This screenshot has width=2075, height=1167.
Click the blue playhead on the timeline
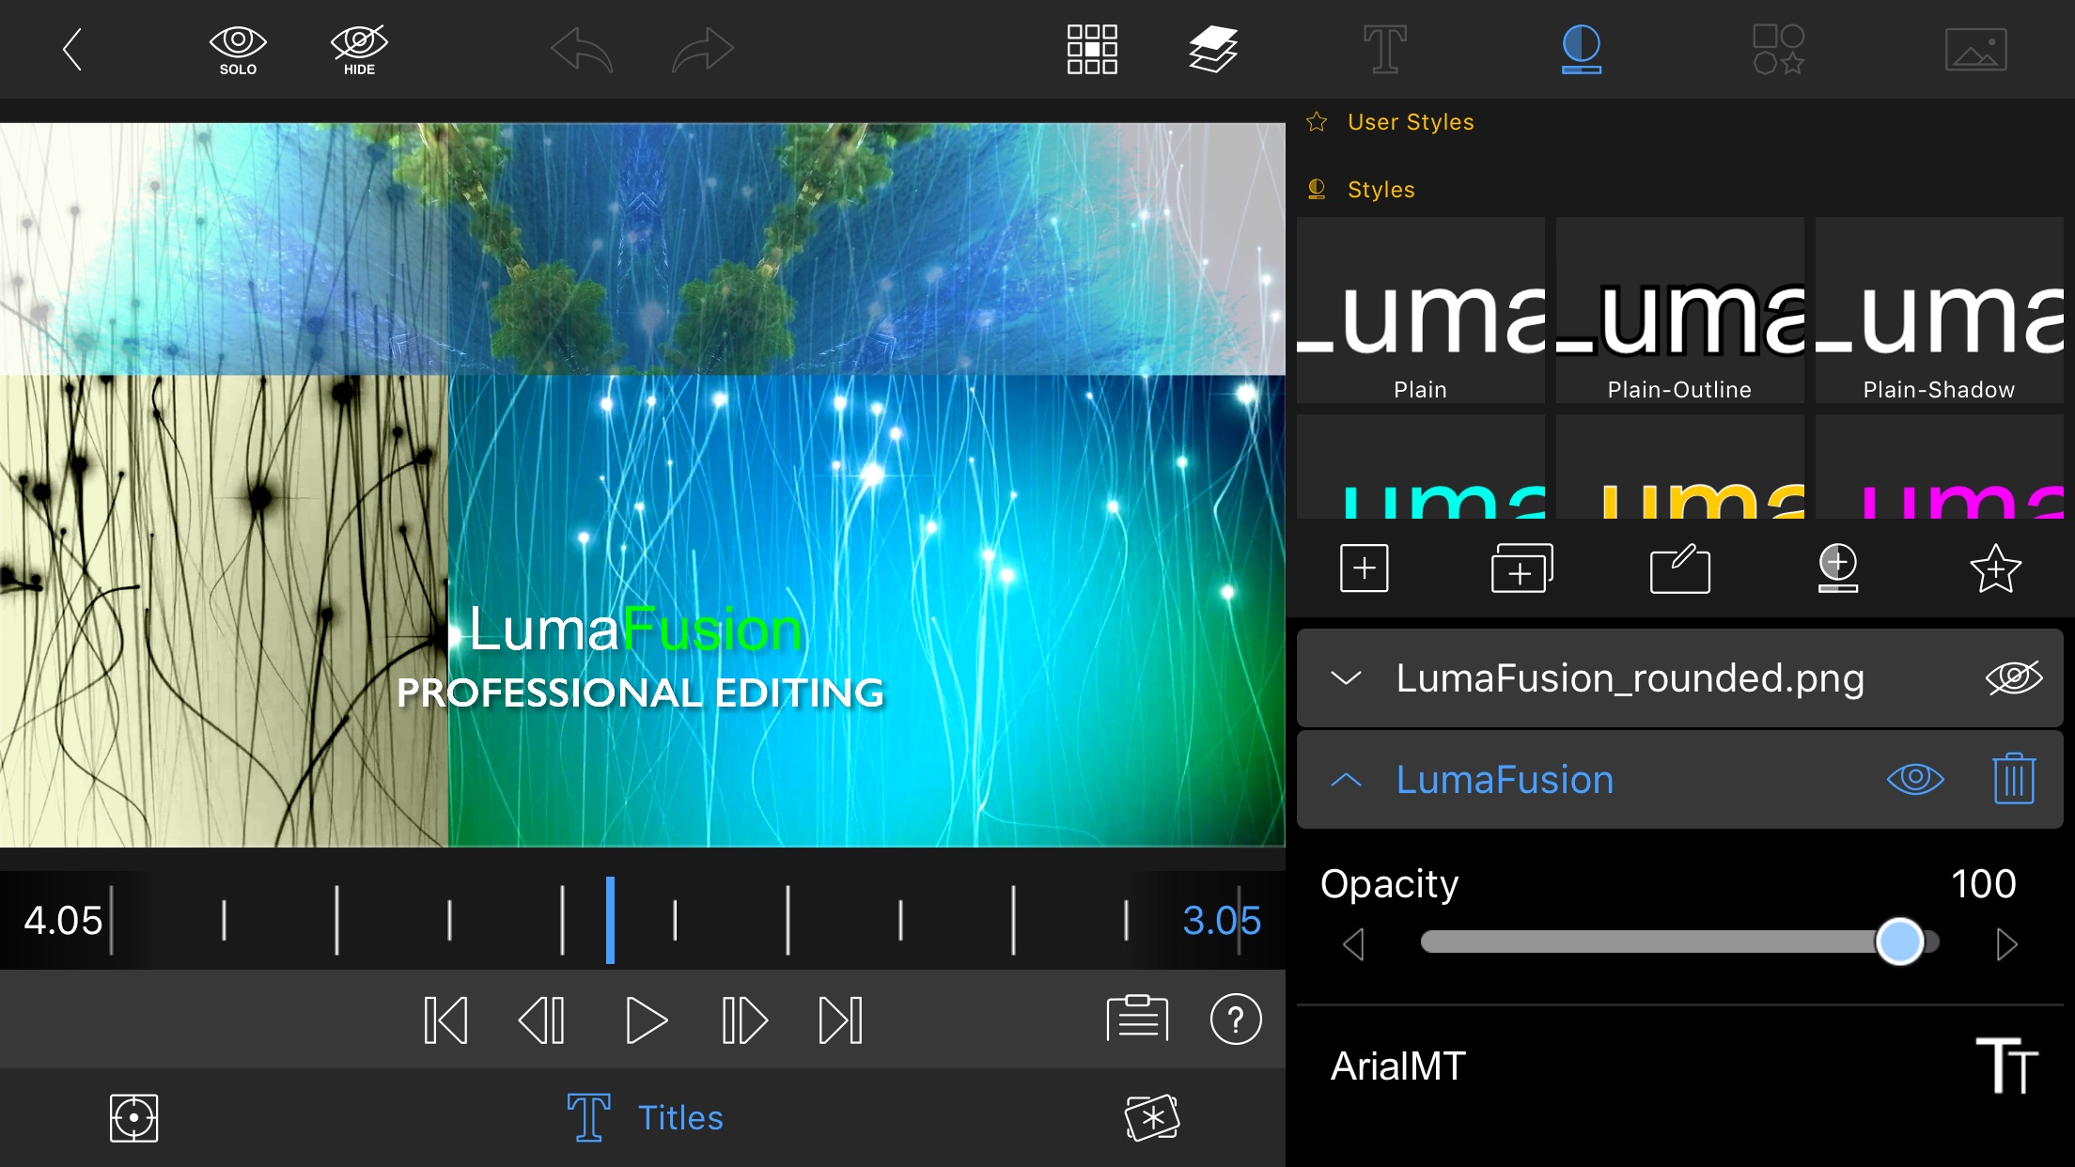click(x=610, y=920)
